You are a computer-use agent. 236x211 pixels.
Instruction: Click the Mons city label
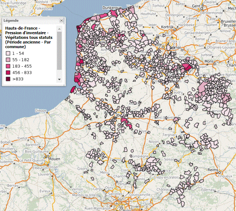tap(209, 62)
